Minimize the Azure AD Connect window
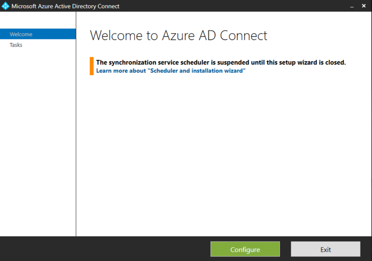 tap(352, 6)
